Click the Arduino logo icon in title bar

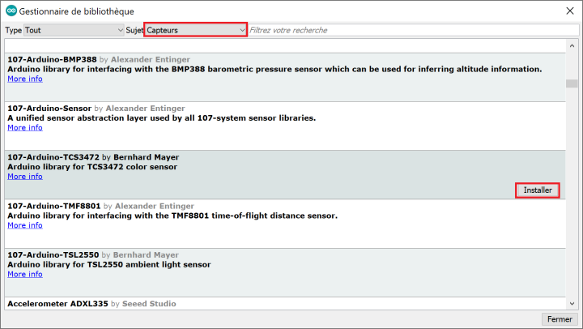(11, 11)
